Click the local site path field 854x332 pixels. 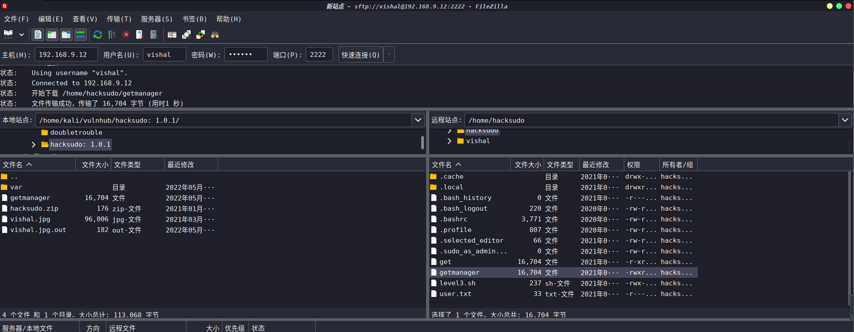tap(224, 120)
